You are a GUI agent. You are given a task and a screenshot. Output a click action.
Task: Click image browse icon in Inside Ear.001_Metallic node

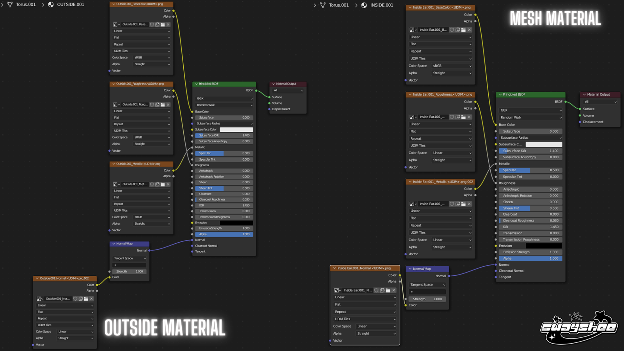413,204
